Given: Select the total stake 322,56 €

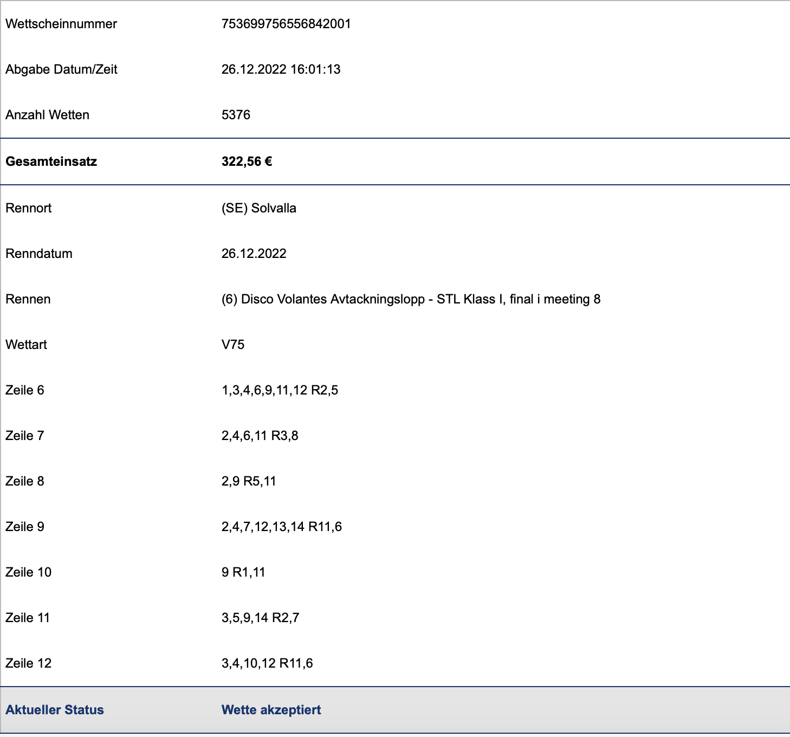Looking at the screenshot, I should [x=247, y=161].
